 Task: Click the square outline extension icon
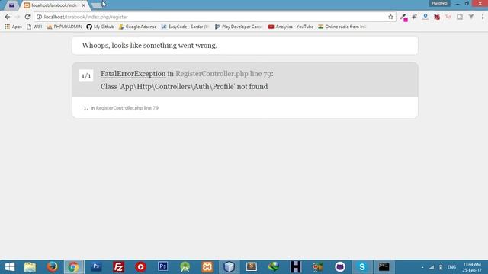click(x=460, y=17)
